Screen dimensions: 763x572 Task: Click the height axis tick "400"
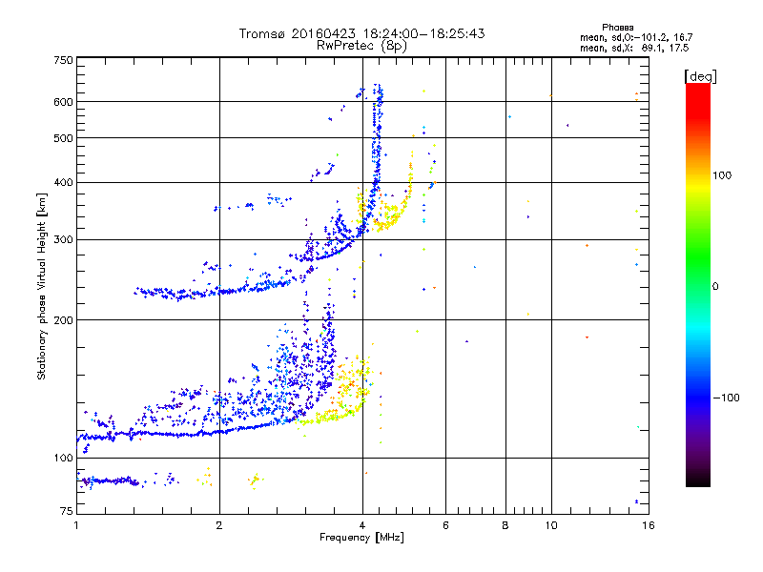64,182
